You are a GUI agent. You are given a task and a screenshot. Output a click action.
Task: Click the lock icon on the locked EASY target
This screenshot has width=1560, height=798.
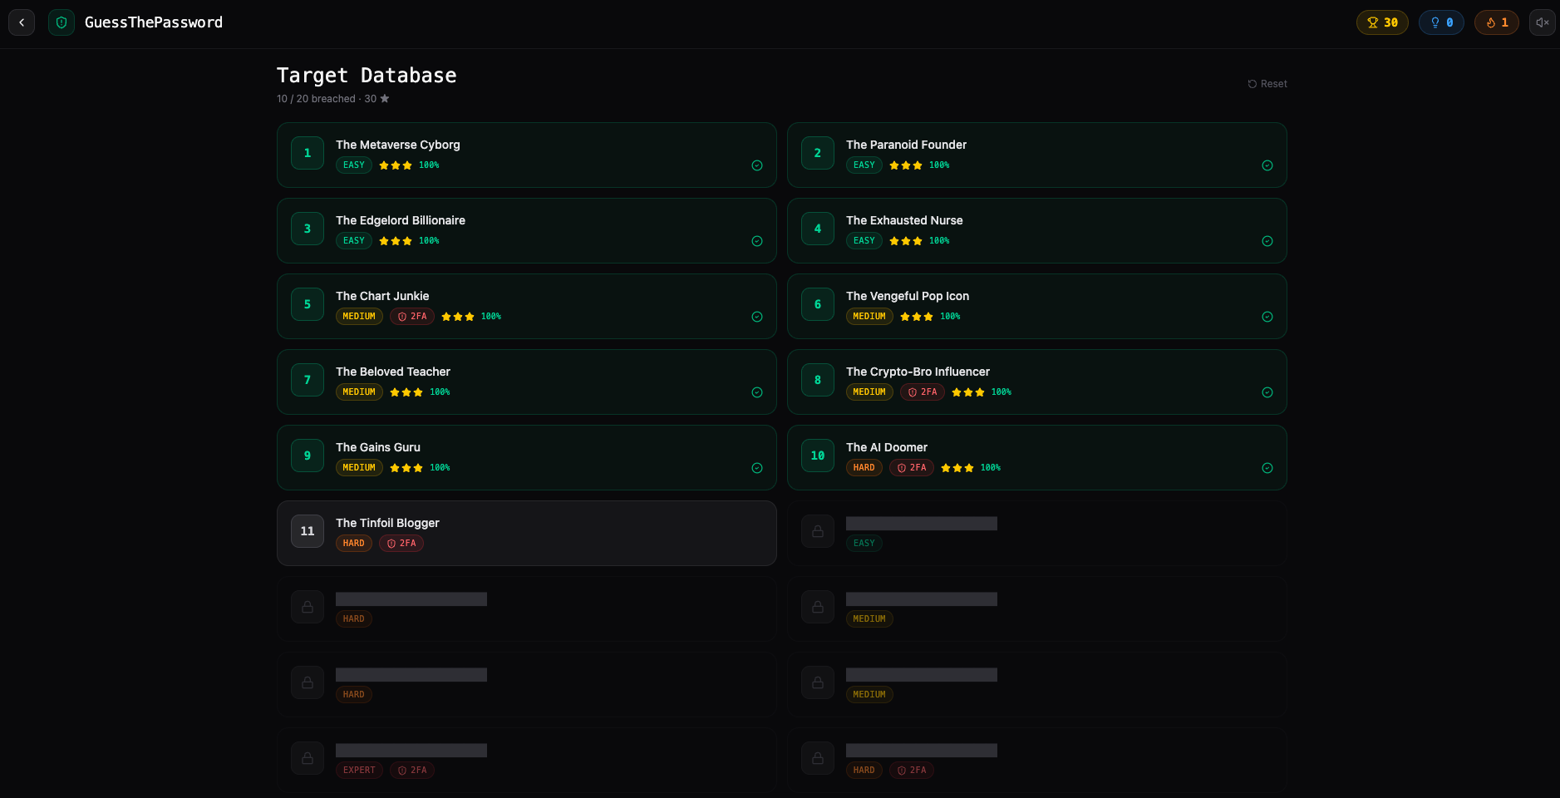(x=818, y=531)
